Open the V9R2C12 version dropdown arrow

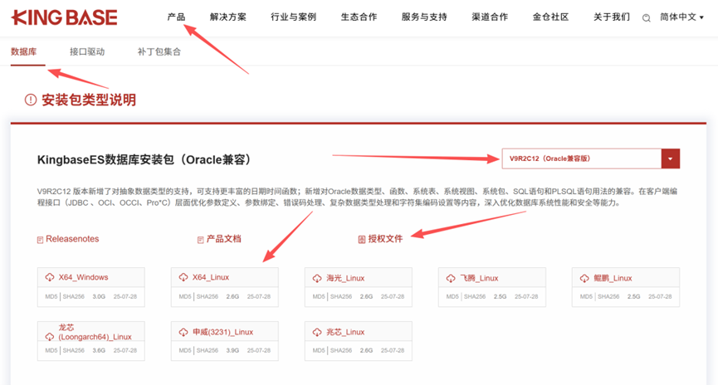[670, 158]
